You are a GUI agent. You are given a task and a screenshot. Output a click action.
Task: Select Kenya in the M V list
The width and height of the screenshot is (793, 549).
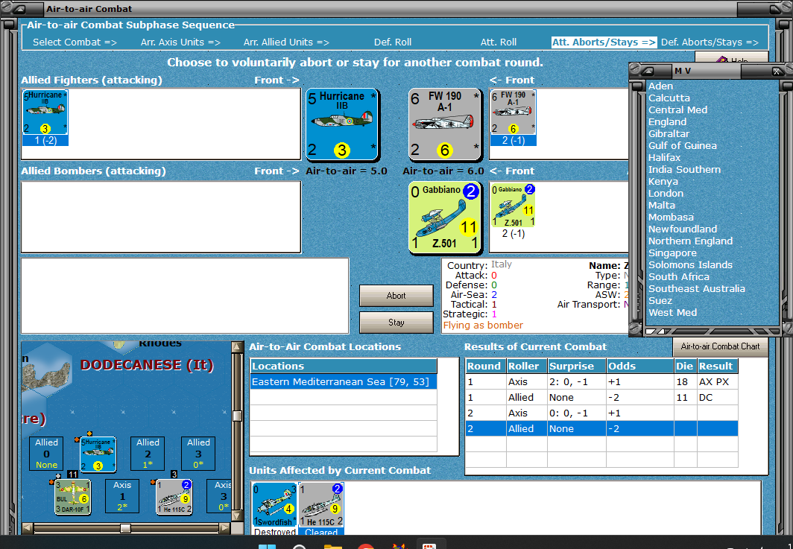click(663, 182)
